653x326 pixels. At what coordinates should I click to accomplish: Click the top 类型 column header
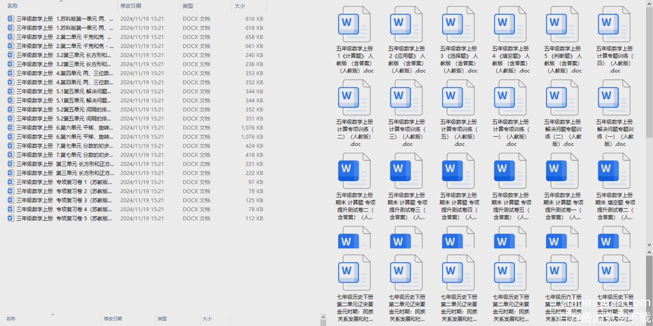click(x=188, y=6)
